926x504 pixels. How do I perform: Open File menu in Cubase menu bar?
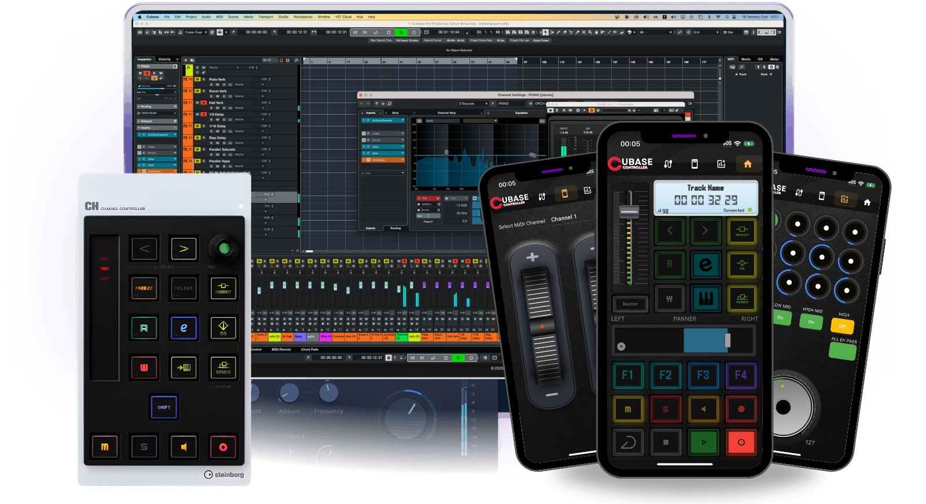[x=167, y=17]
